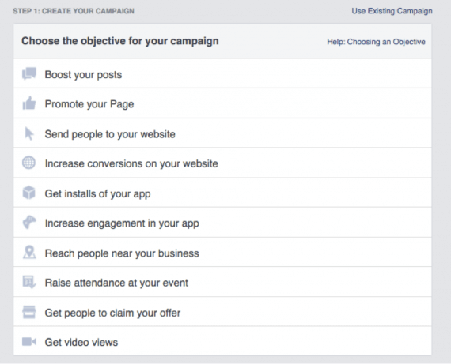Image resolution: width=451 pixels, height=364 pixels.
Task: Click the storefront offer icon
Action: [29, 312]
